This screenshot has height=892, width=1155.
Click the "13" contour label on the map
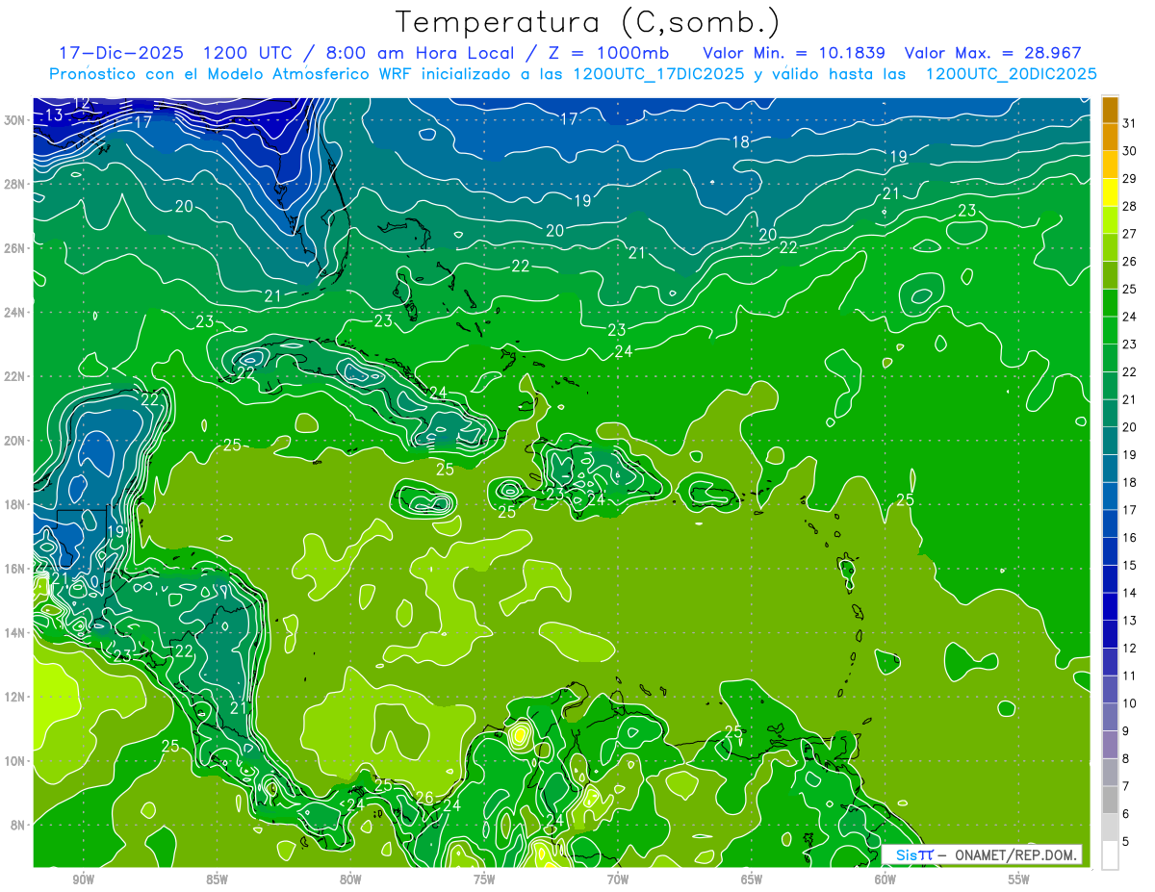pos(54,115)
